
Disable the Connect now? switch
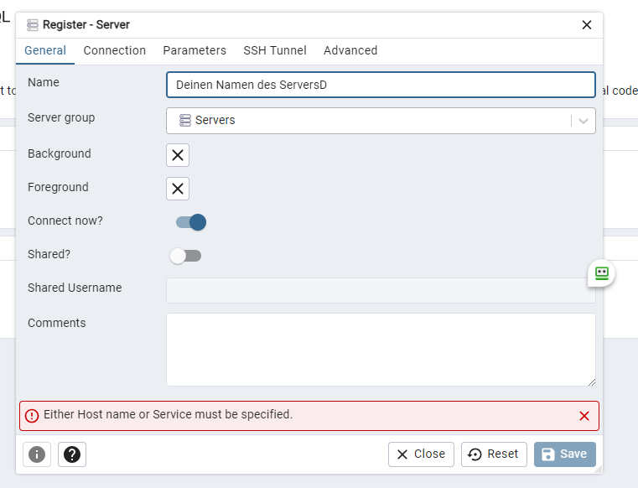(190, 222)
